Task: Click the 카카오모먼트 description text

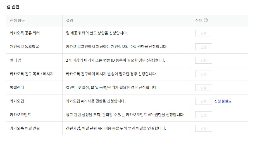Action: 125,114
